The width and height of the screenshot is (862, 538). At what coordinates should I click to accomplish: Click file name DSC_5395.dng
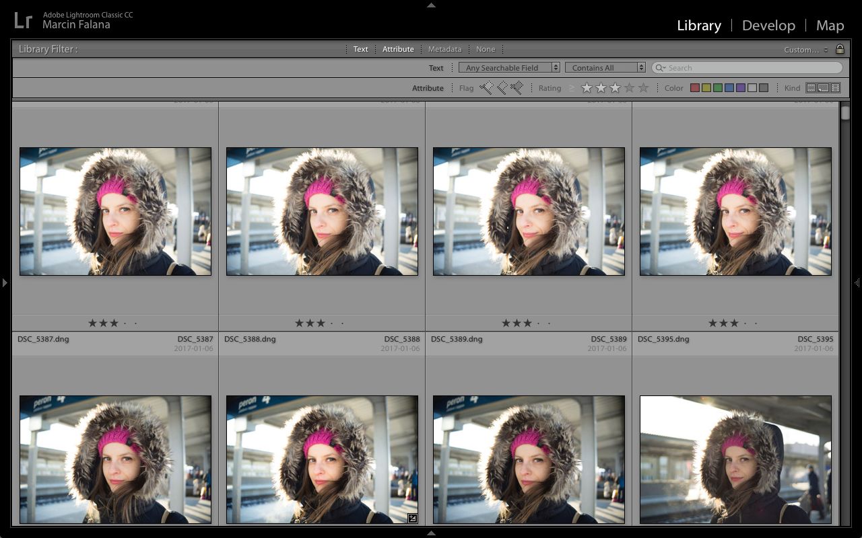[x=663, y=339]
